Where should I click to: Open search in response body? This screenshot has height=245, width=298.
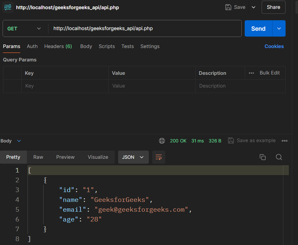tap(279, 157)
